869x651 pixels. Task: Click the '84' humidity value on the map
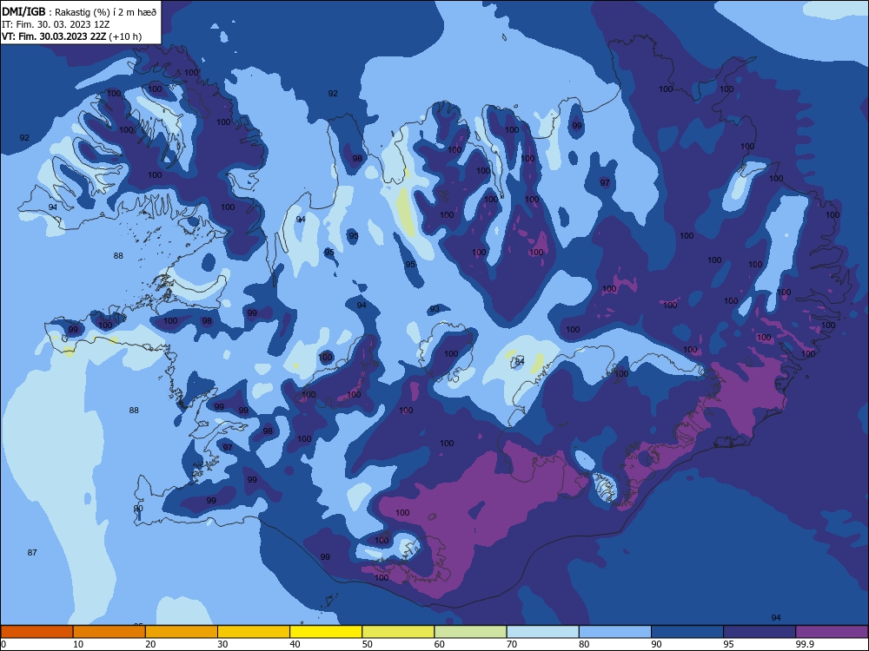(x=520, y=361)
